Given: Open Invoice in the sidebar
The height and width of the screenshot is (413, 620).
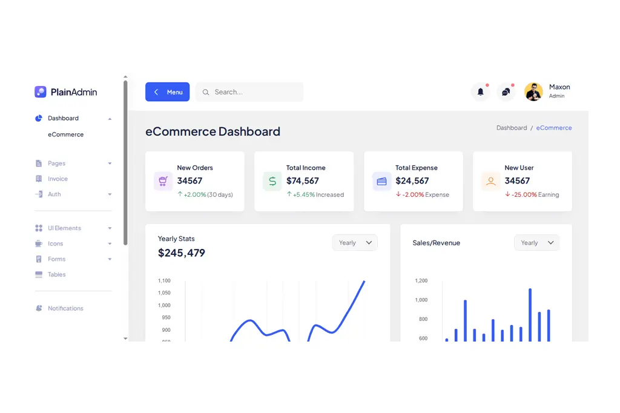Looking at the screenshot, I should [58, 179].
